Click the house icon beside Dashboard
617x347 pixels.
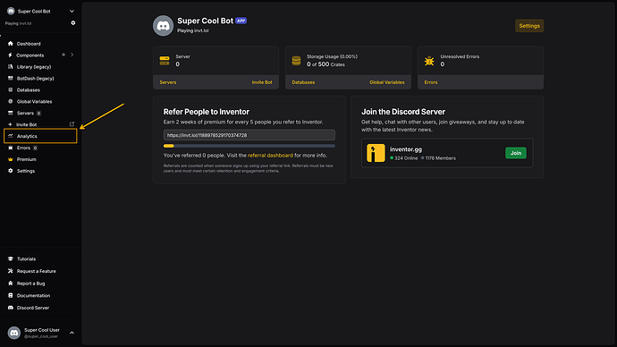pos(11,44)
